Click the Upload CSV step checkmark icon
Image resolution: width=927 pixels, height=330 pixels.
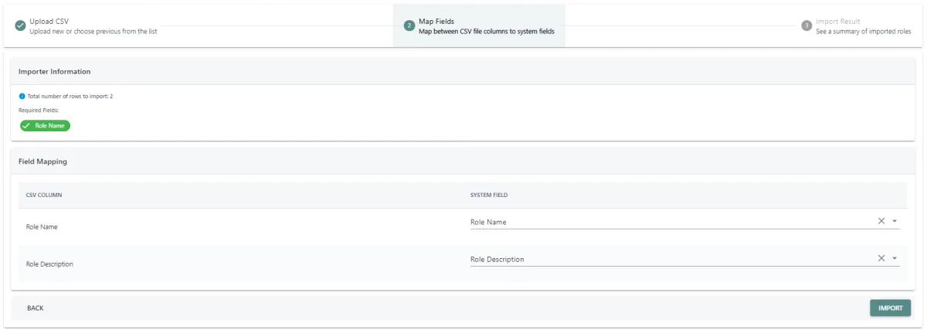(20, 26)
